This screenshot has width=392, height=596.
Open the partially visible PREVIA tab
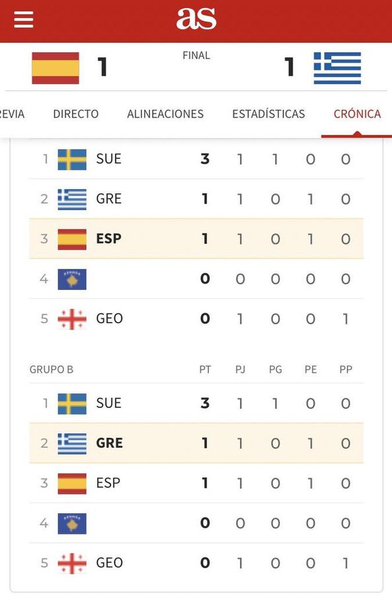(12, 114)
